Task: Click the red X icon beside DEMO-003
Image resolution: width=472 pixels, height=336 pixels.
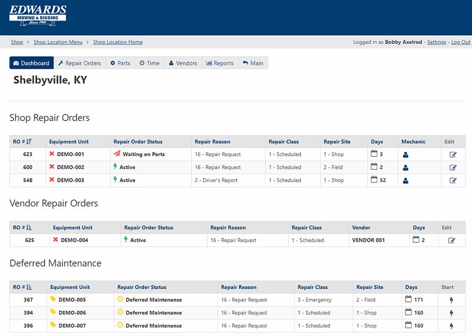Action: (52, 180)
